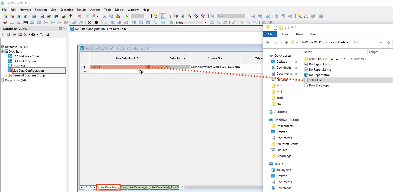393x192 pixels.
Task: Click the red grid table icon
Action: point(25,23)
